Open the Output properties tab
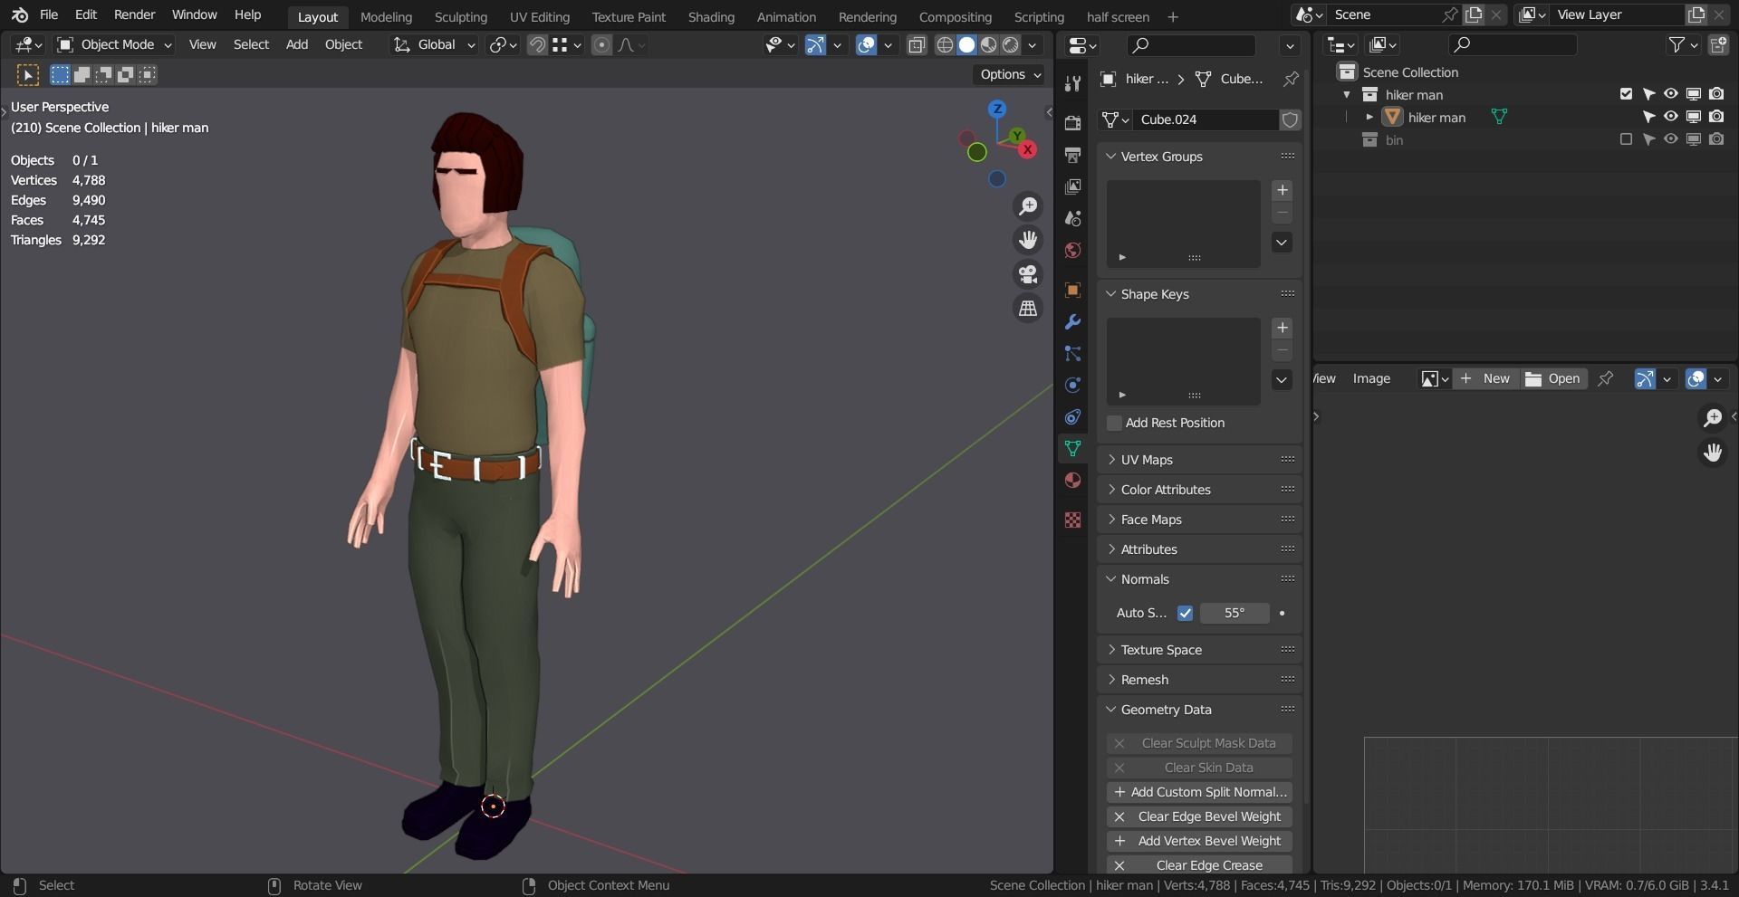Viewport: 1739px width, 897px height. point(1073,155)
